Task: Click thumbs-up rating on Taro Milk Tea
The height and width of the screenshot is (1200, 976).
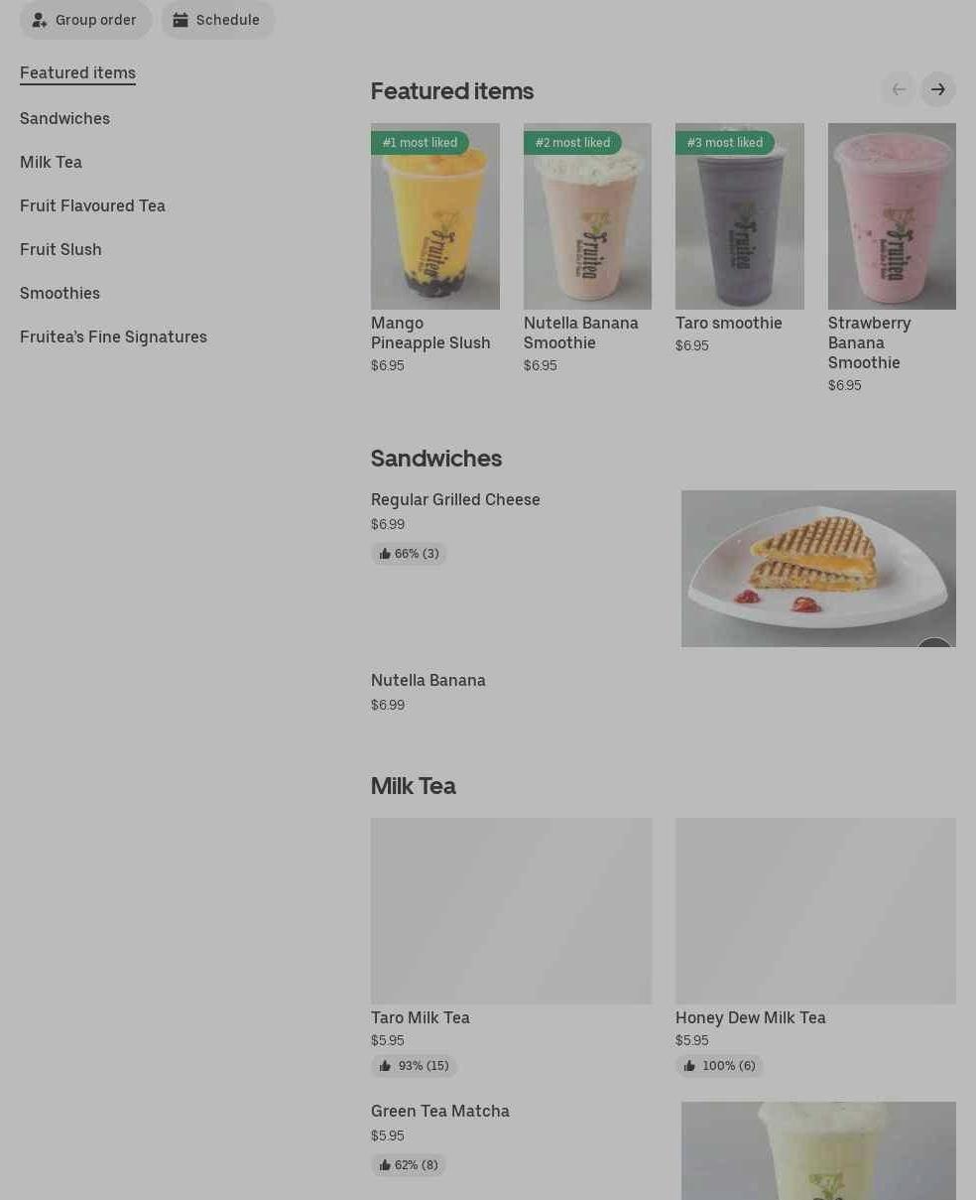Action: pyautogui.click(x=414, y=1066)
